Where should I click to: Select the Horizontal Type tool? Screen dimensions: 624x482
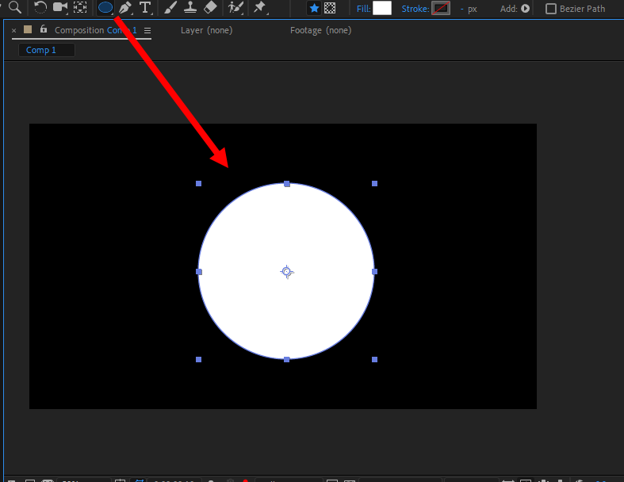(x=145, y=8)
